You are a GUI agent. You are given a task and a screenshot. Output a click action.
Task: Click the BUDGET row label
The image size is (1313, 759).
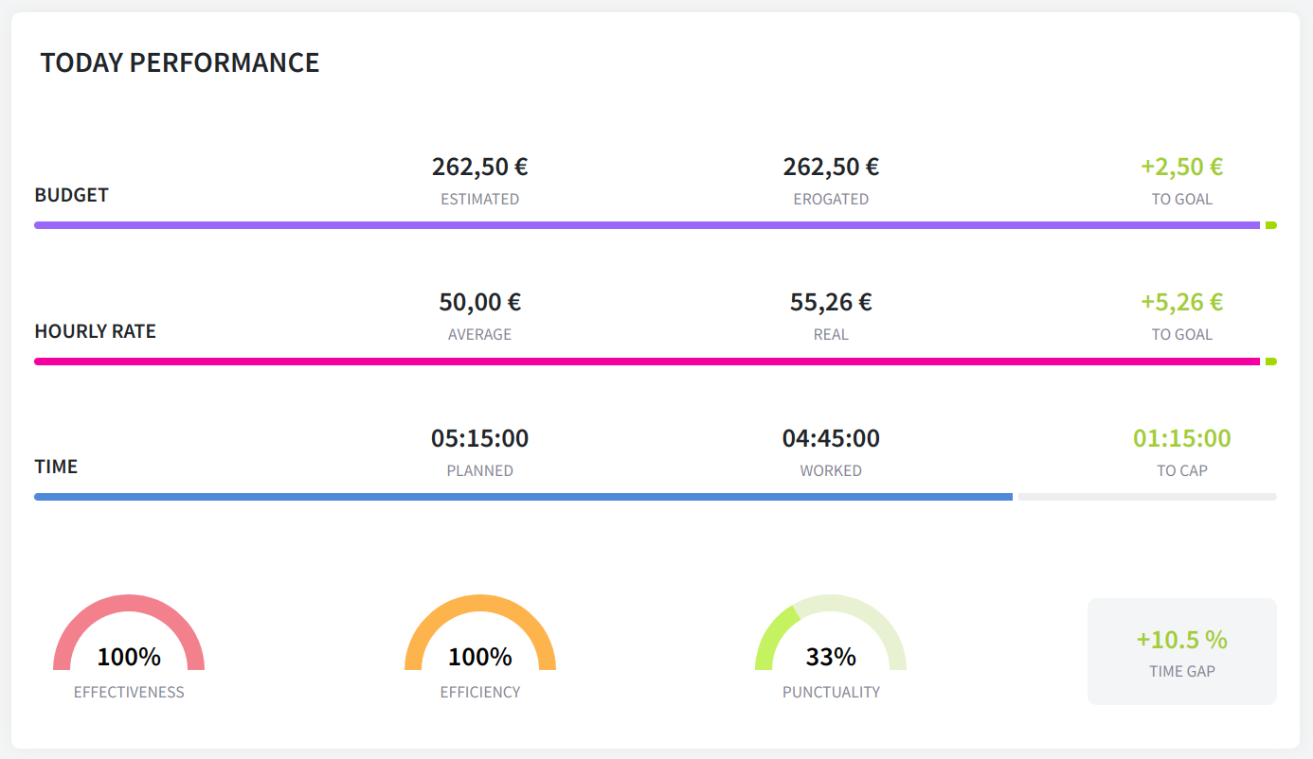72,195
